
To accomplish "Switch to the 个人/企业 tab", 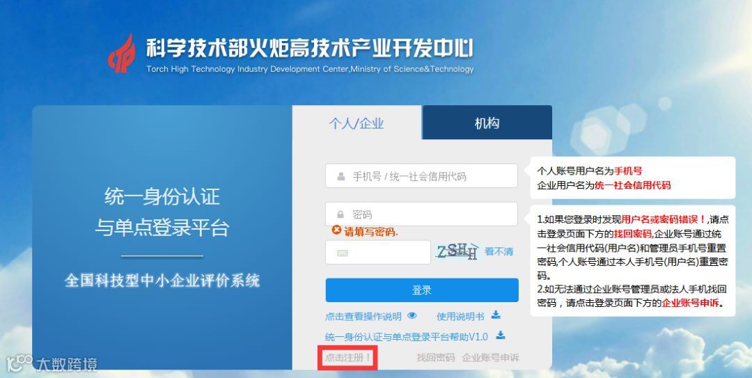I will [x=357, y=123].
